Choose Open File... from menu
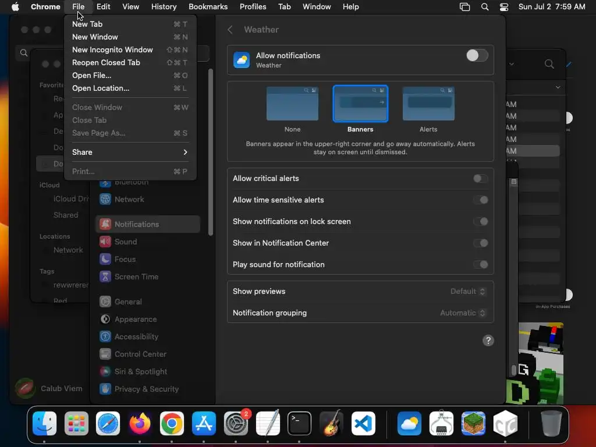 click(130, 75)
